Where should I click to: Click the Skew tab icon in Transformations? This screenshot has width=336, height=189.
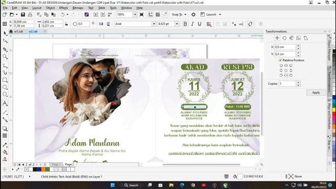(306, 38)
